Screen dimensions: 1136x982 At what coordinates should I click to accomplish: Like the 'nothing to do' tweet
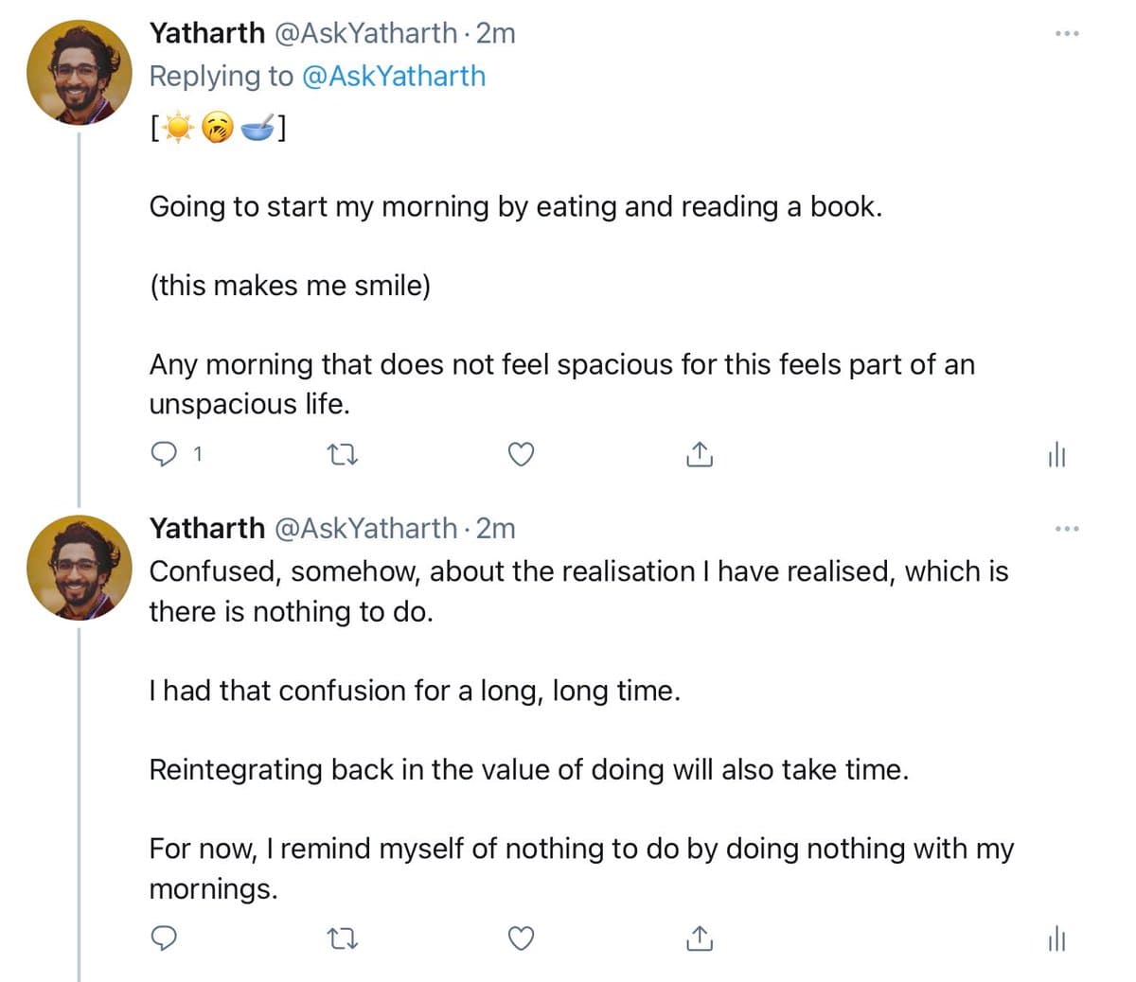(x=521, y=938)
